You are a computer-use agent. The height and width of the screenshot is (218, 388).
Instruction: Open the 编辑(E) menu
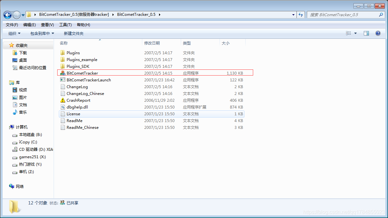pyautogui.click(x=29, y=25)
